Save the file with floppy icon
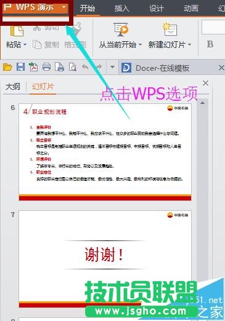 pos(20,67)
